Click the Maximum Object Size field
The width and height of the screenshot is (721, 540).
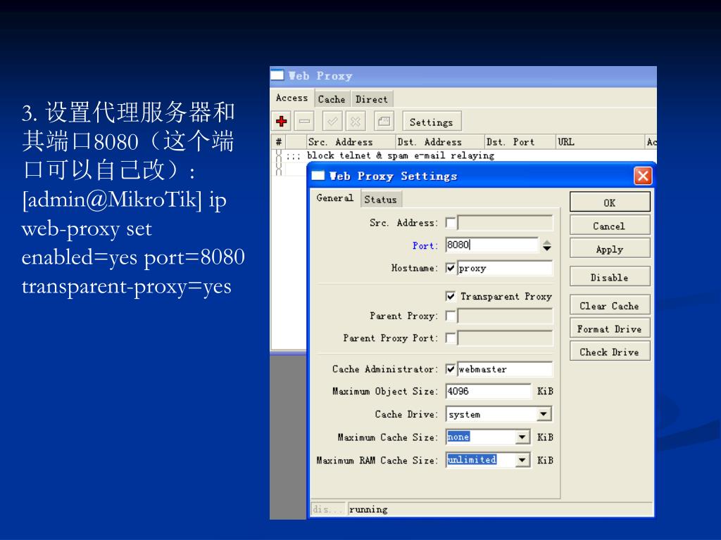pyautogui.click(x=489, y=391)
